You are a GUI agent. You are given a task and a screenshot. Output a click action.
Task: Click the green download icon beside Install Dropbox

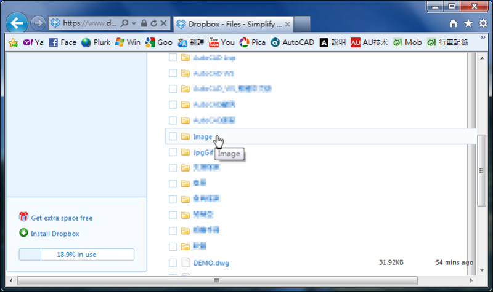point(23,233)
